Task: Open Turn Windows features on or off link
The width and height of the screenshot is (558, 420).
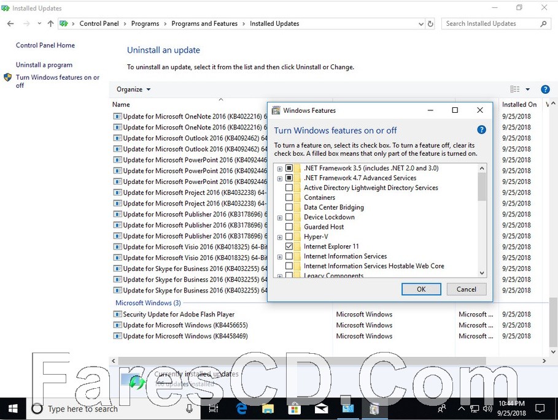Action: point(57,81)
